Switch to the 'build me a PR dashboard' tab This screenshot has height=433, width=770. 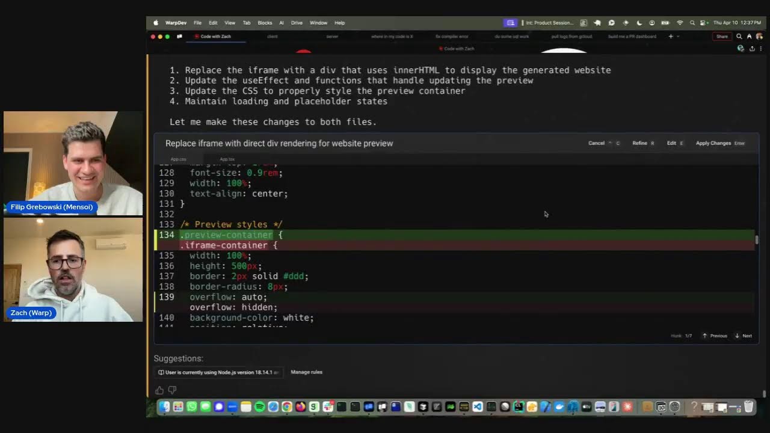click(x=632, y=37)
